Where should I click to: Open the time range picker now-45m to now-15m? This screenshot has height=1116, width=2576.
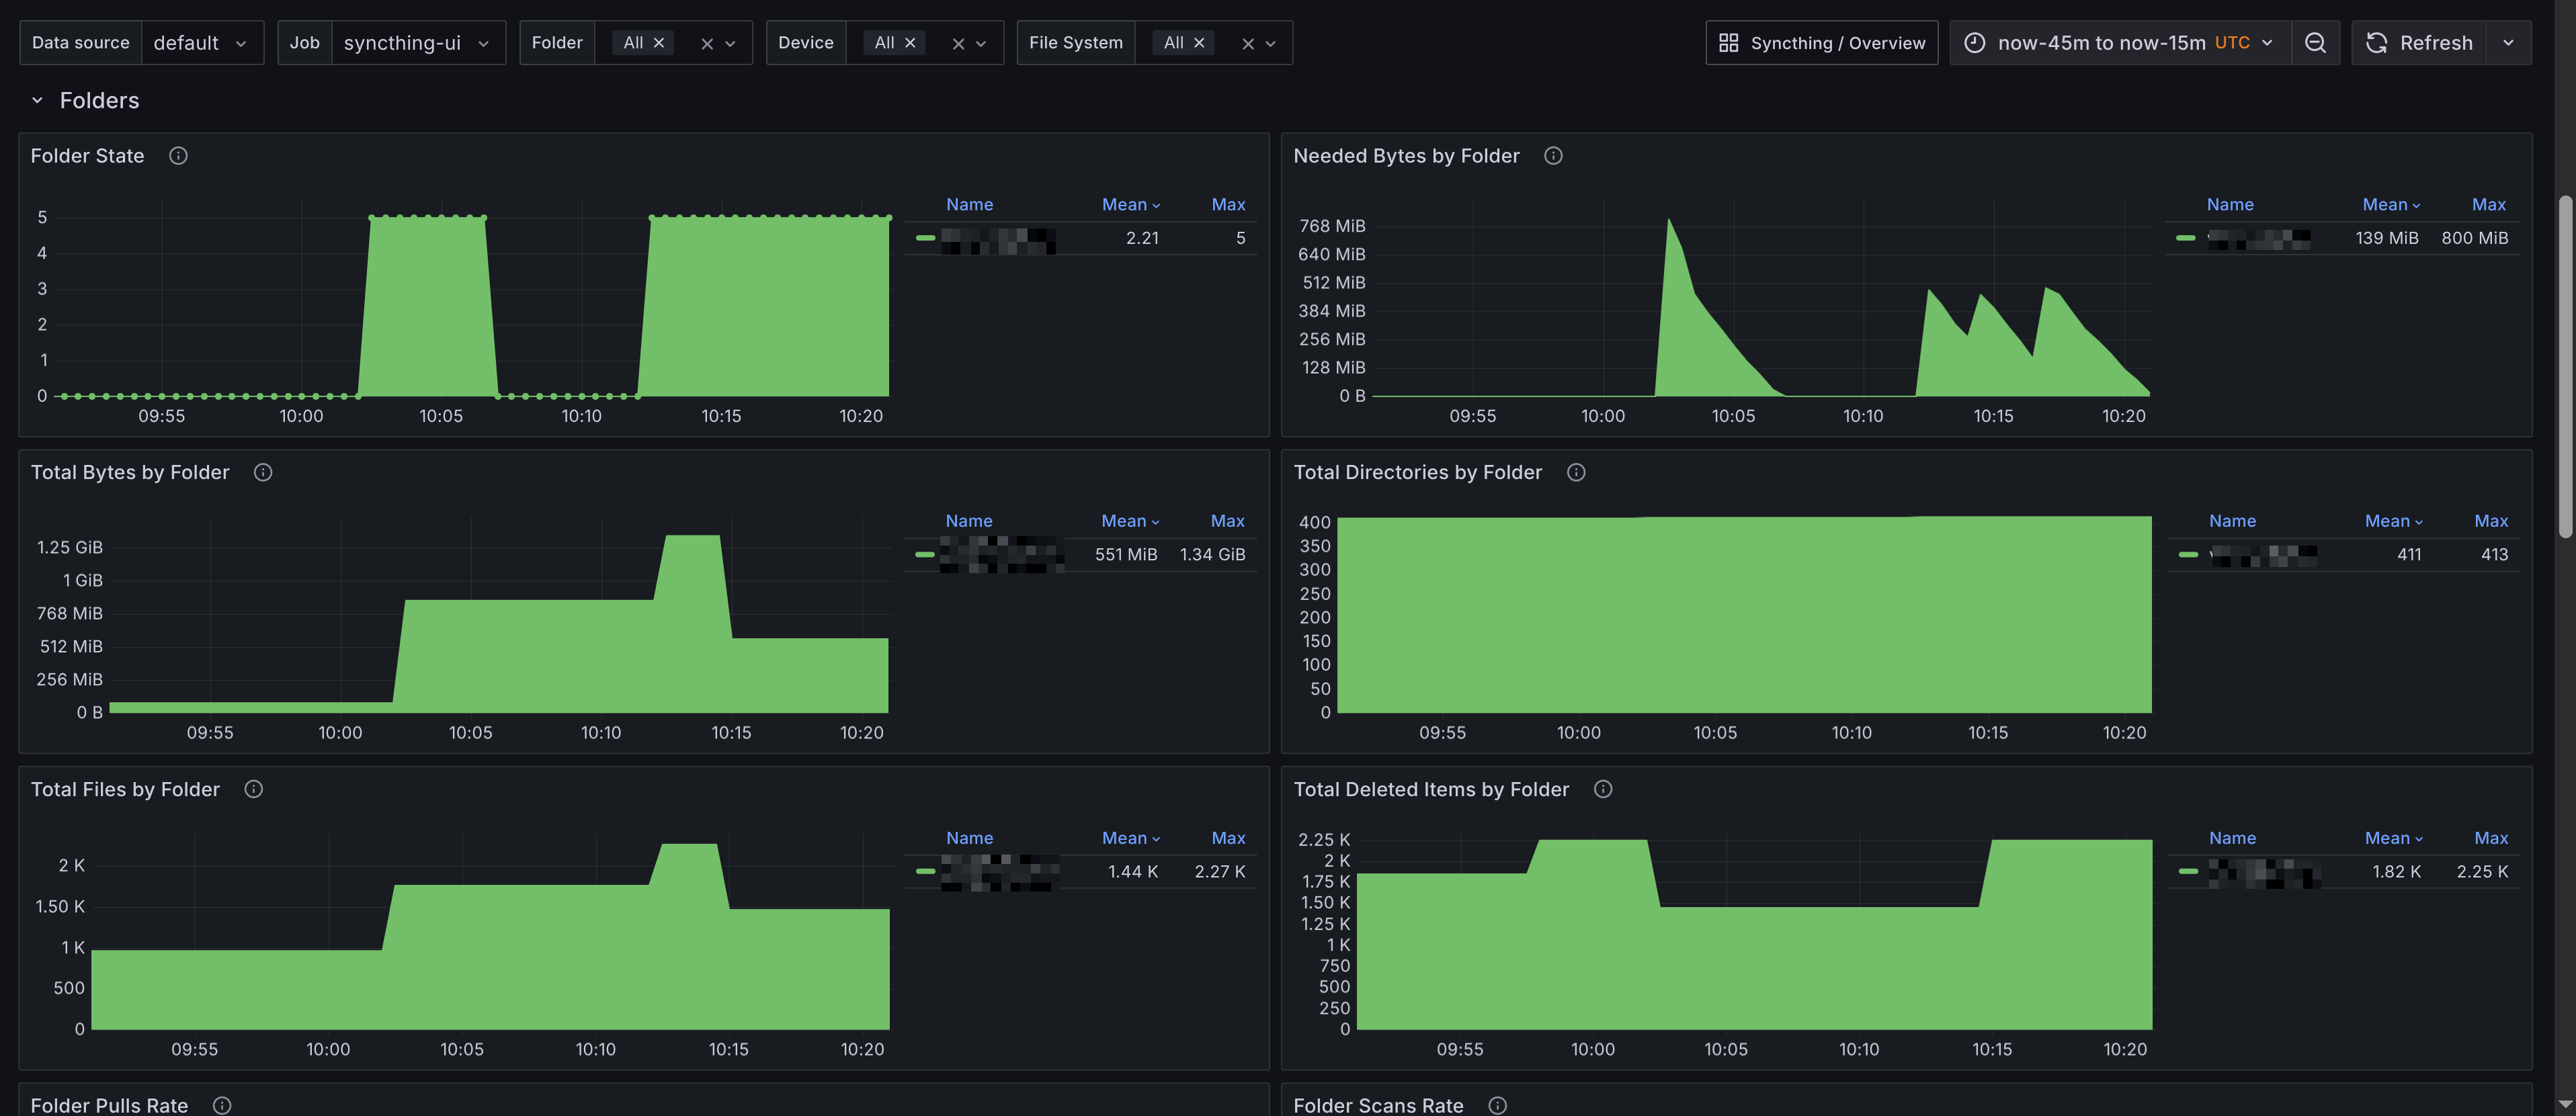tap(2119, 43)
